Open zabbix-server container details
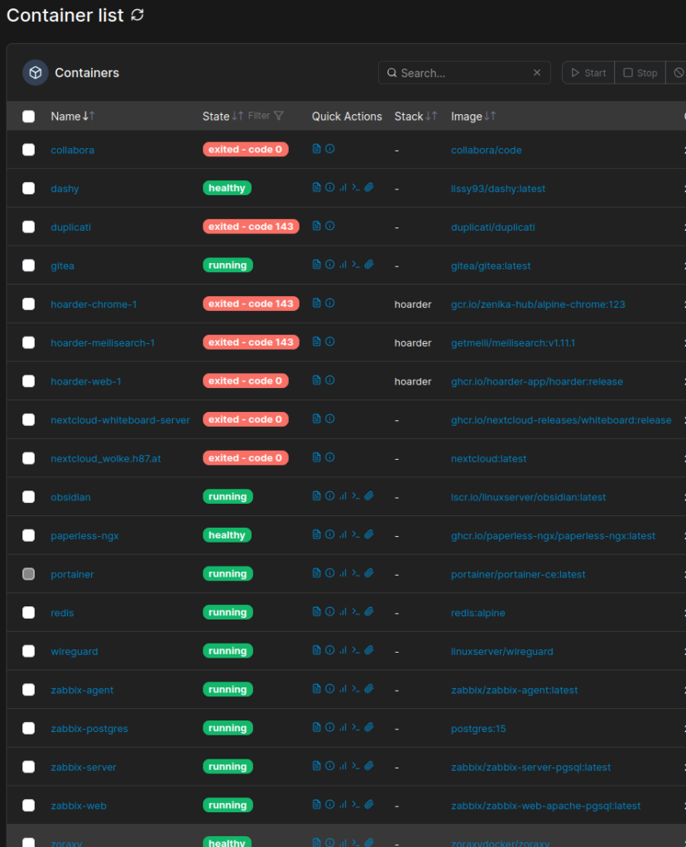 point(84,767)
